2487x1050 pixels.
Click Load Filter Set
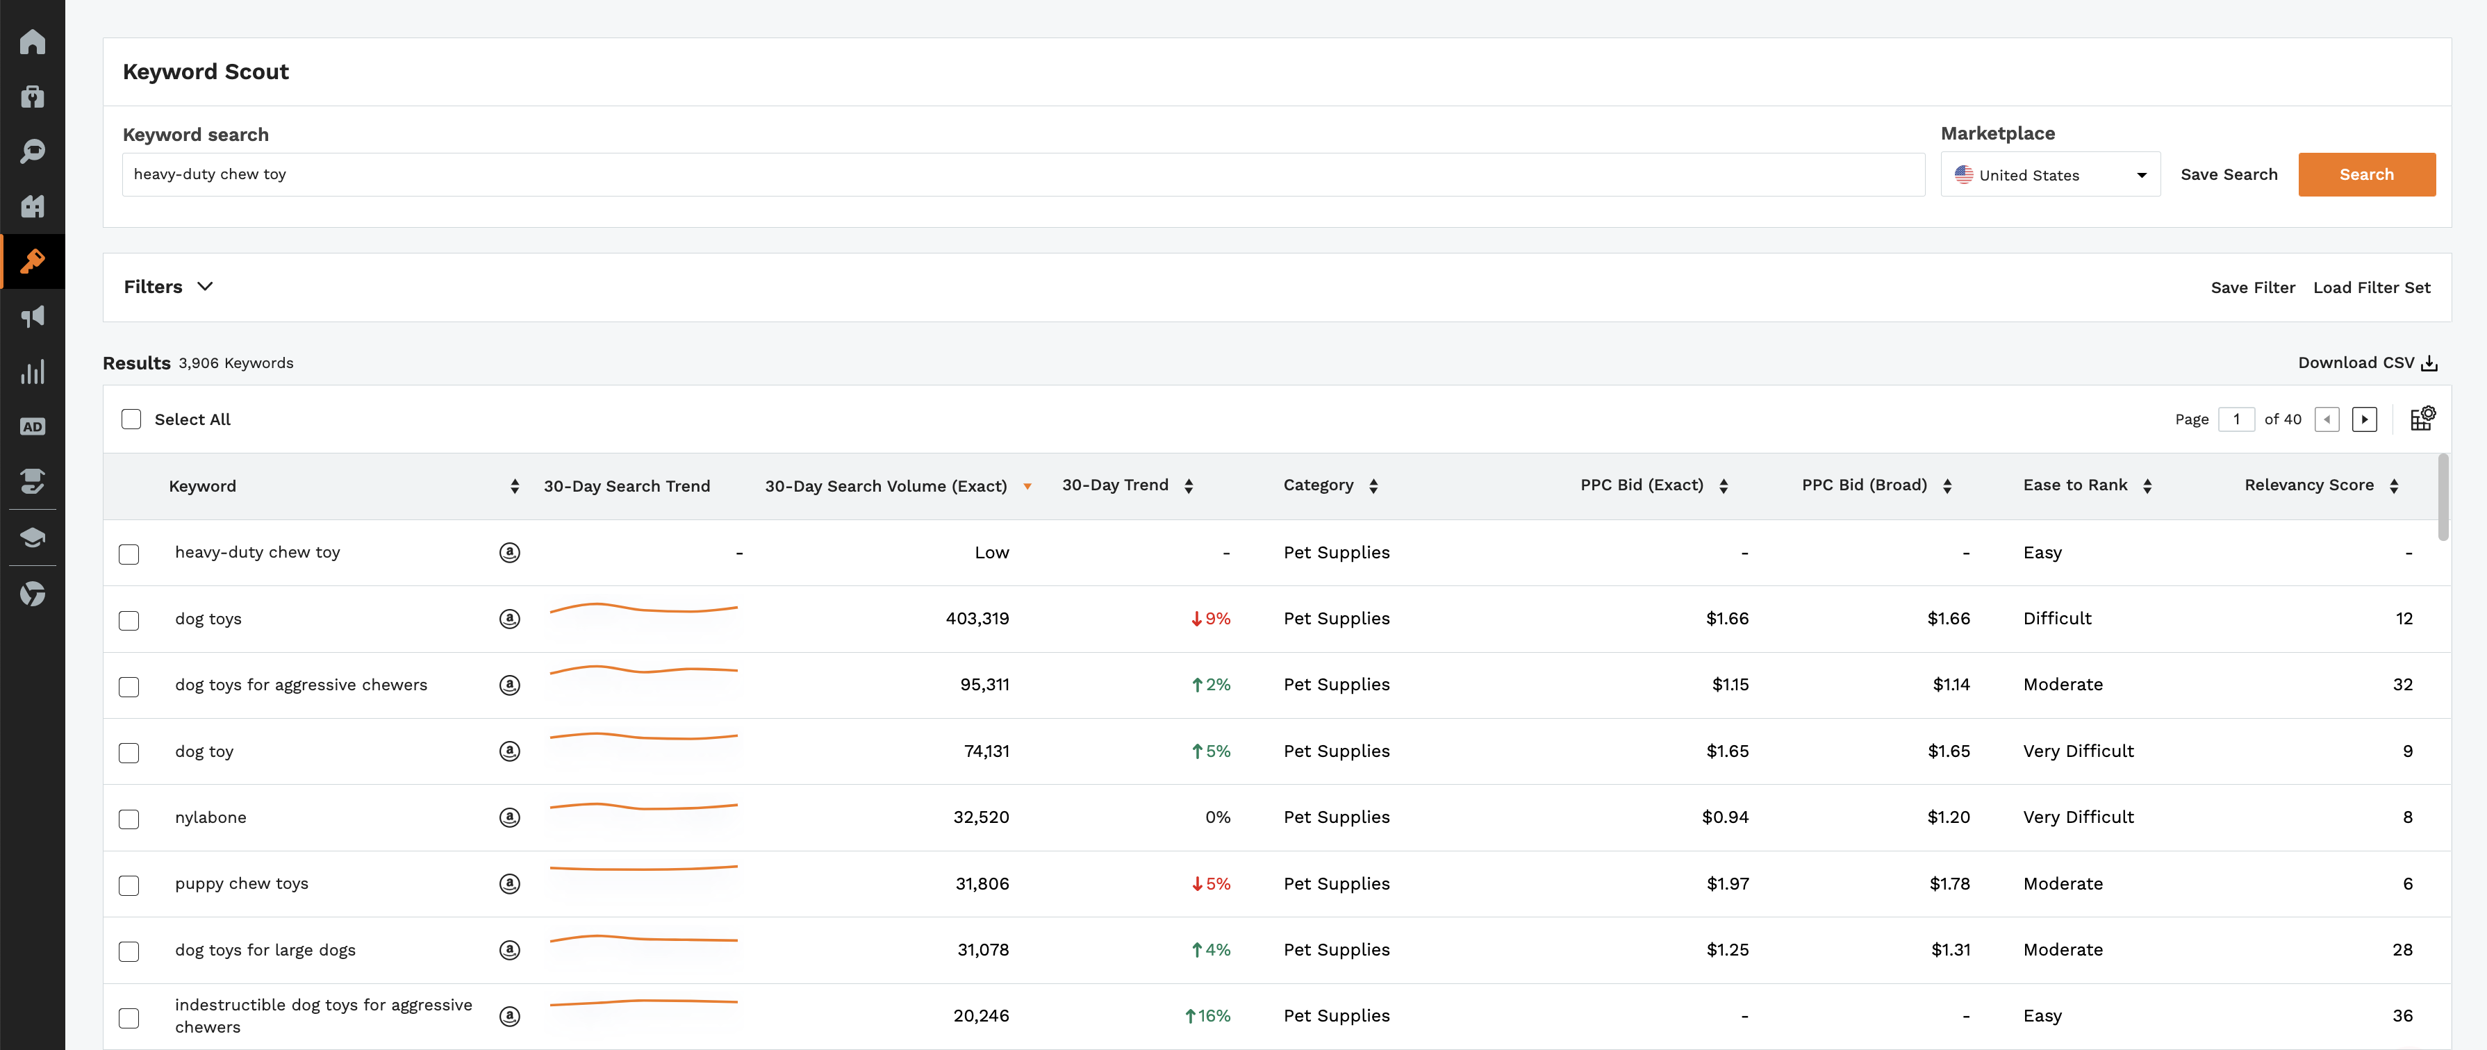click(2371, 287)
